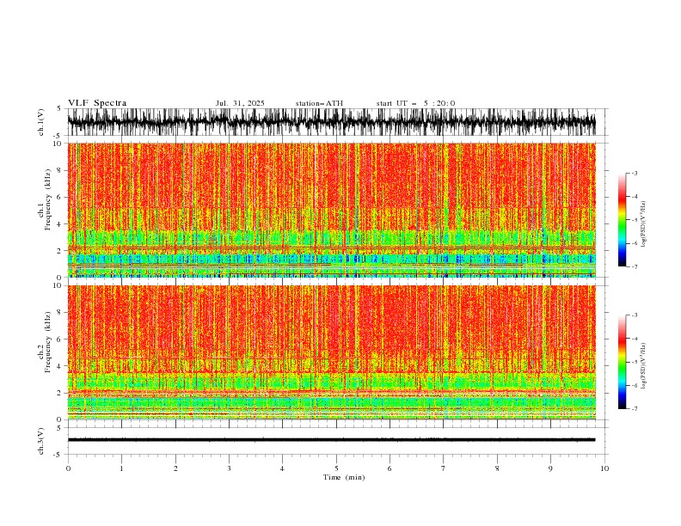681x526 pixels.
Task: Click the 'ch.1(V)' waveform axis label
Action: click(x=41, y=122)
